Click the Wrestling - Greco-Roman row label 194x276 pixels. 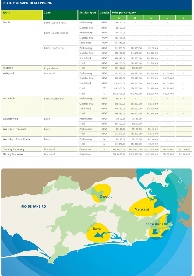coord(17,139)
